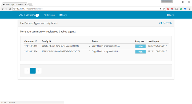Click 'Here you can monitor registered backup agents' text
This screenshot has height=104, width=192.
(48, 31)
